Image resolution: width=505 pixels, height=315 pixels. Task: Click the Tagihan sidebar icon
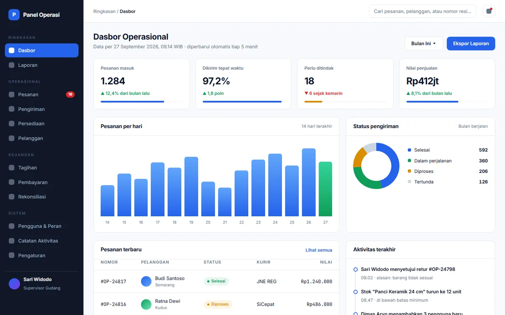click(x=11, y=168)
